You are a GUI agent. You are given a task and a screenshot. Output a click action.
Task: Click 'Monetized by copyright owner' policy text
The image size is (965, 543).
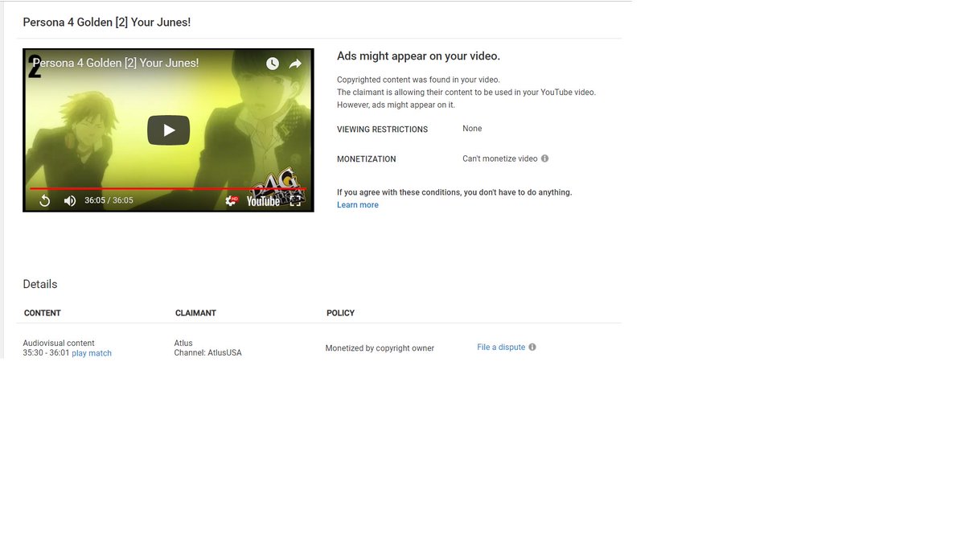coord(380,348)
